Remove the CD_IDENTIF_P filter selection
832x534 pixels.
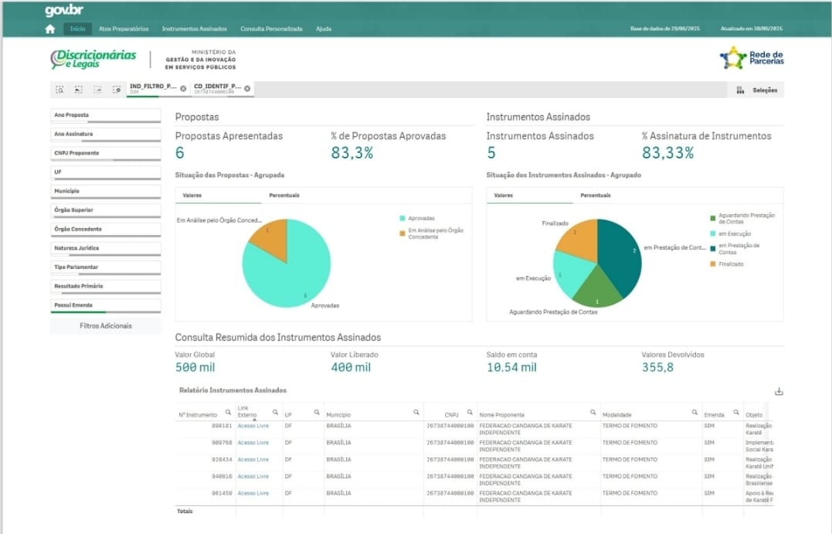click(247, 89)
